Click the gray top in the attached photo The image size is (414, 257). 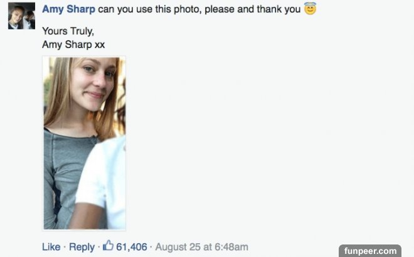point(63,169)
